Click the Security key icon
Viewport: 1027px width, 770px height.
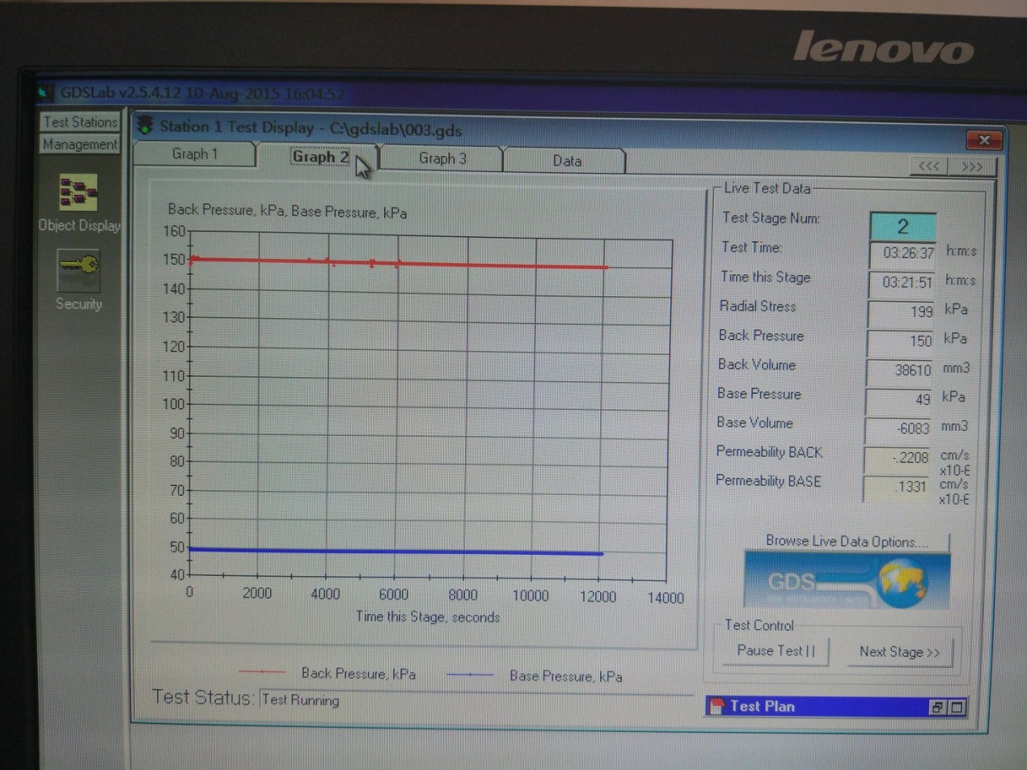pyautogui.click(x=78, y=269)
